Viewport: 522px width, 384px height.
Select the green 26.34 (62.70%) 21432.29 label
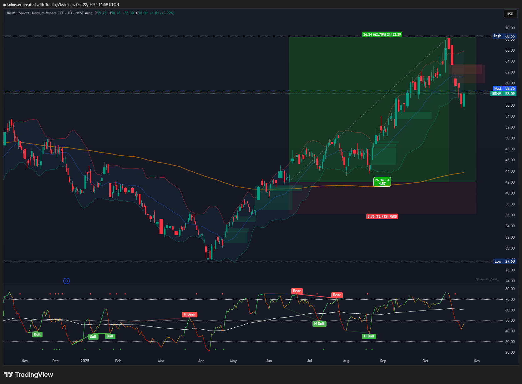[x=382, y=34]
